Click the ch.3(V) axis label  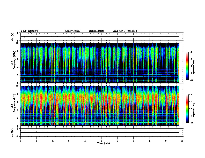[x=12, y=132]
